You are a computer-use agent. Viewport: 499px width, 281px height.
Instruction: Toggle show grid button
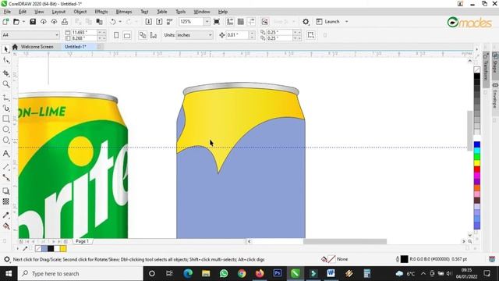(x=241, y=22)
